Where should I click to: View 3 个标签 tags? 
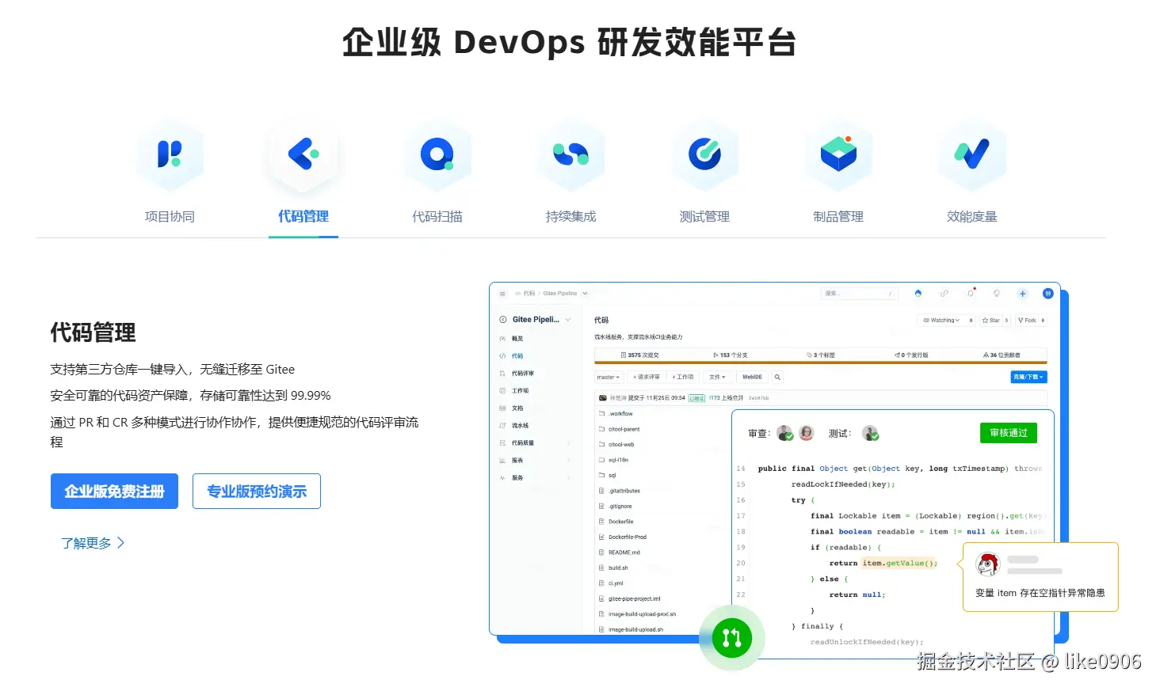pyautogui.click(x=821, y=355)
